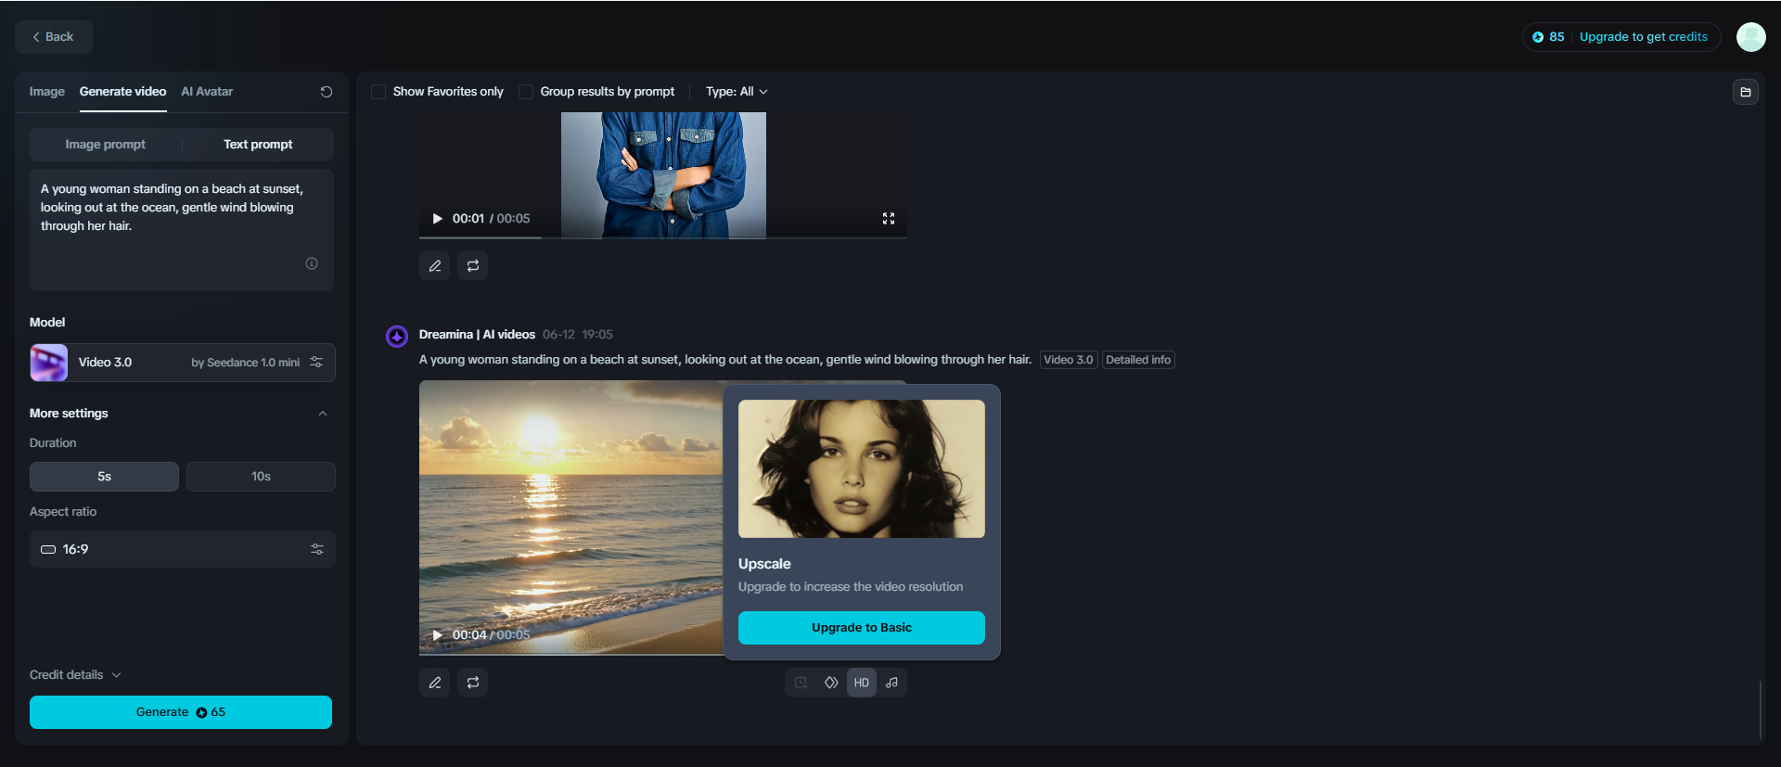Open the assets folder icon at top right
Image resolution: width=1781 pixels, height=767 pixels.
(x=1746, y=92)
